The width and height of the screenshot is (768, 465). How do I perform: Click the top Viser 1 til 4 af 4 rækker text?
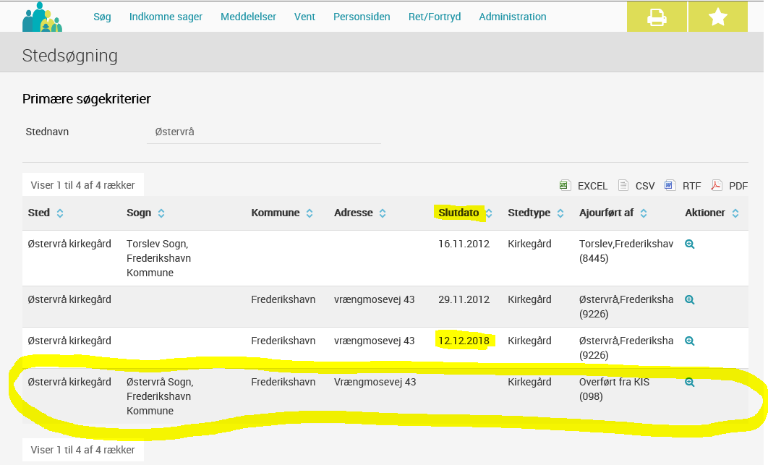(x=82, y=185)
